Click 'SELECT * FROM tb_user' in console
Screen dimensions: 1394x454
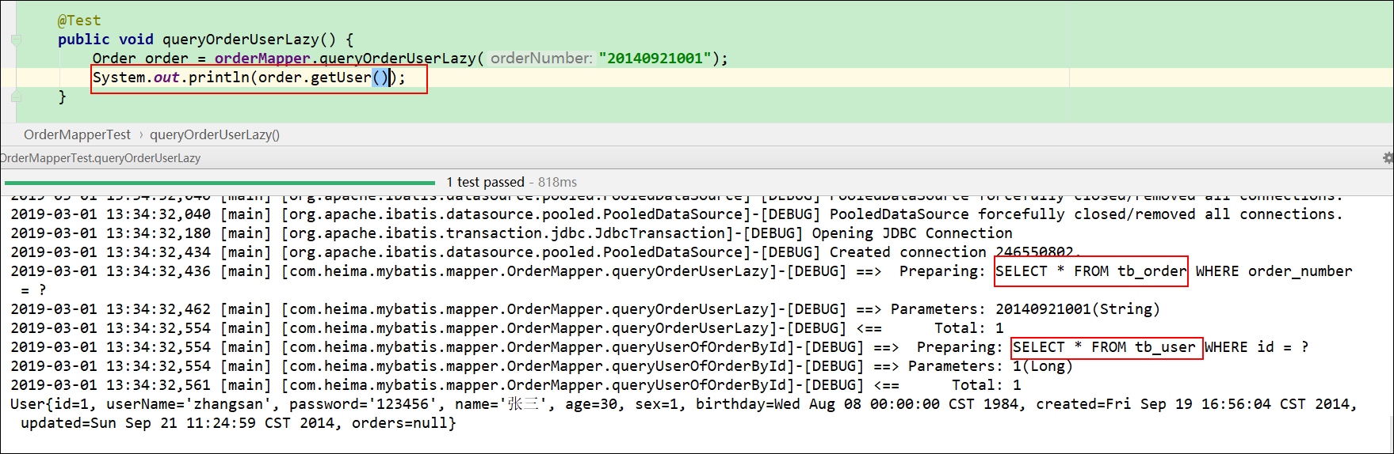tap(1104, 347)
